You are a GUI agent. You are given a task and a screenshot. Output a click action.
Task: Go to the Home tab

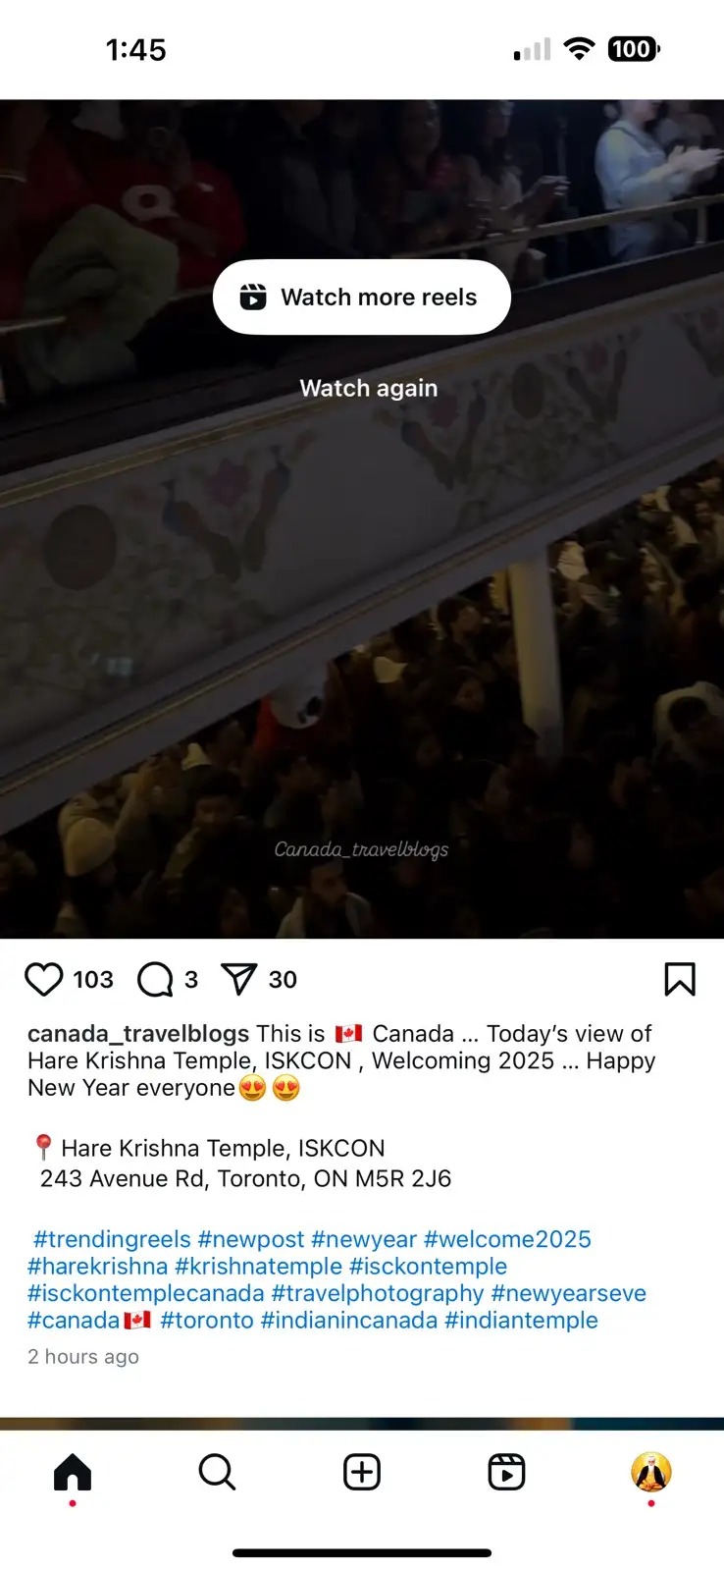[73, 1472]
